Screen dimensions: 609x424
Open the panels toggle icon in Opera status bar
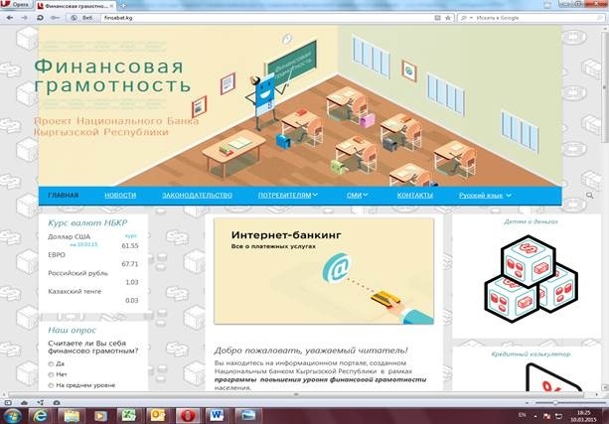click(8, 402)
